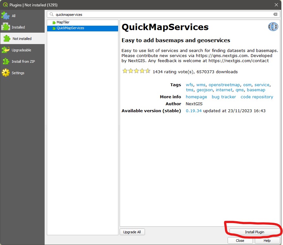Click the search magnifier icon
This screenshot has width=283, height=245.
52,14
